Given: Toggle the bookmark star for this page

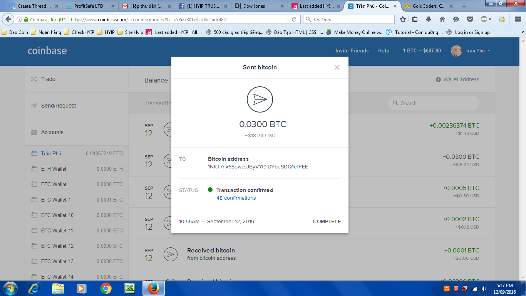Looking at the screenshot, I should click(402, 19).
